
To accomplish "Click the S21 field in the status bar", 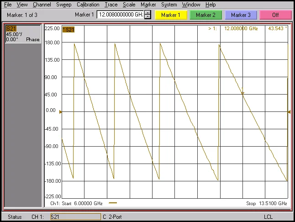I will (x=75, y=217).
